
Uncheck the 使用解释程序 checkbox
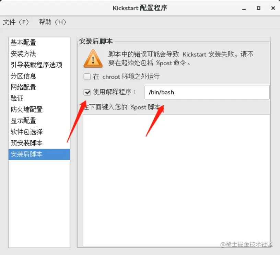[87, 92]
